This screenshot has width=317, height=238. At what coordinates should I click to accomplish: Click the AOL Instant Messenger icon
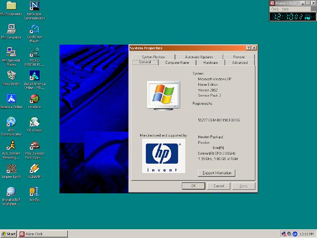[x=11, y=145]
